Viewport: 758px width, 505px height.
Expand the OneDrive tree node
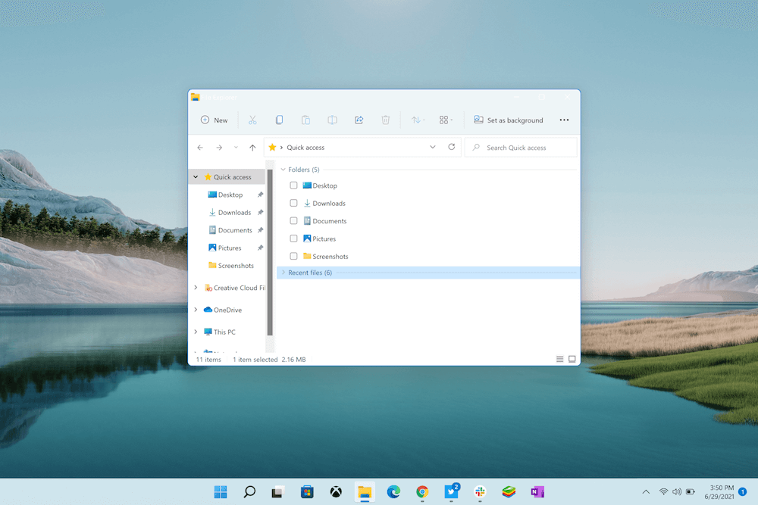[196, 310]
